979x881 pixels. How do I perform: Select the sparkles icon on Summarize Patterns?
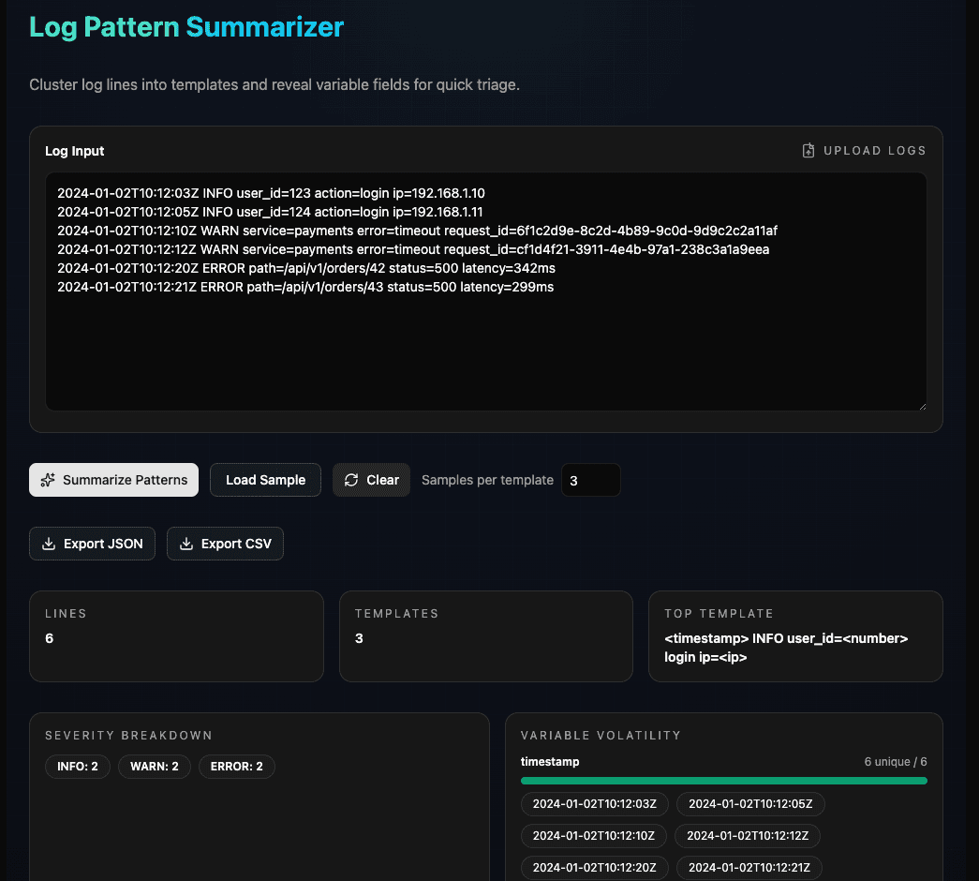46,479
